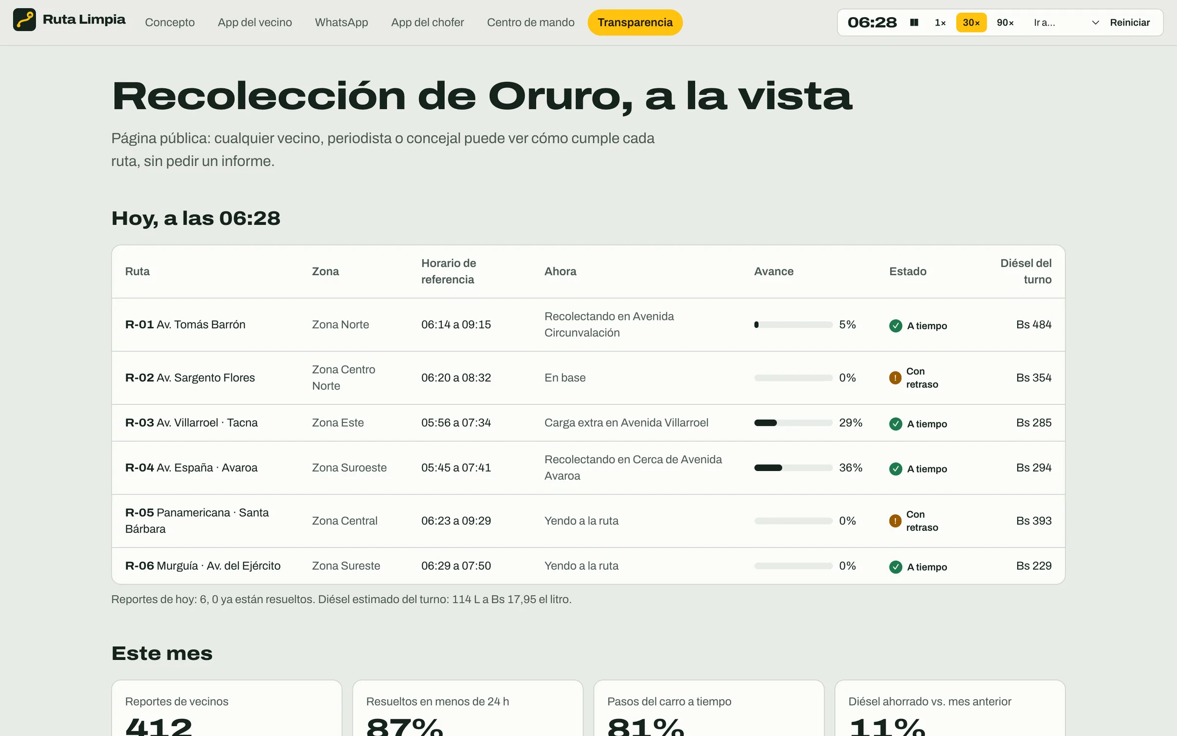
Task: Click the Zona column header
Action: 325,272
